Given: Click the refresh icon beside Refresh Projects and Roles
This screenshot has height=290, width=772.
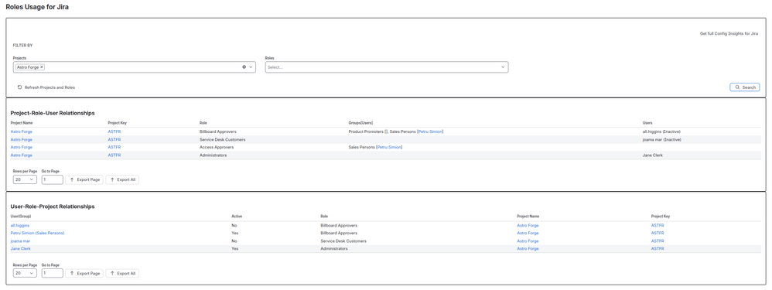Looking at the screenshot, I should (19, 87).
